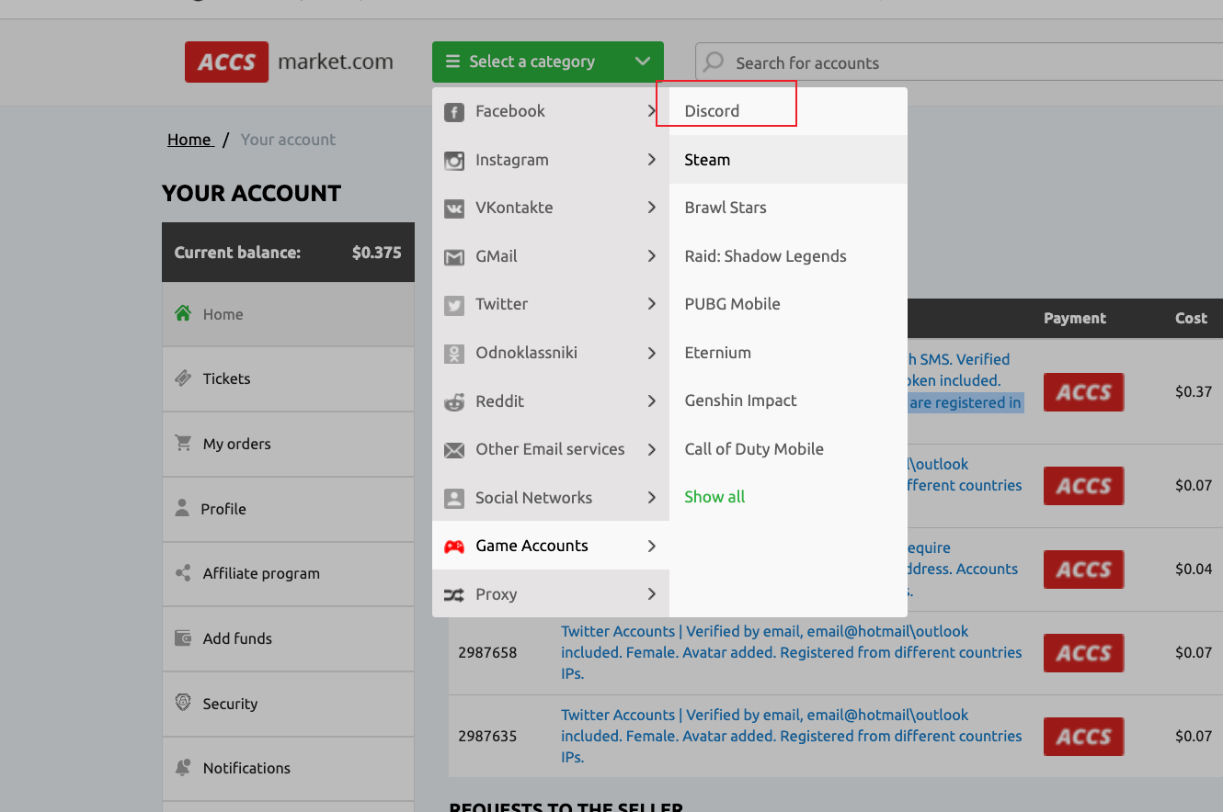Expand the Game Accounts submenu chevron
Image resolution: width=1223 pixels, height=812 pixels.
(x=651, y=546)
